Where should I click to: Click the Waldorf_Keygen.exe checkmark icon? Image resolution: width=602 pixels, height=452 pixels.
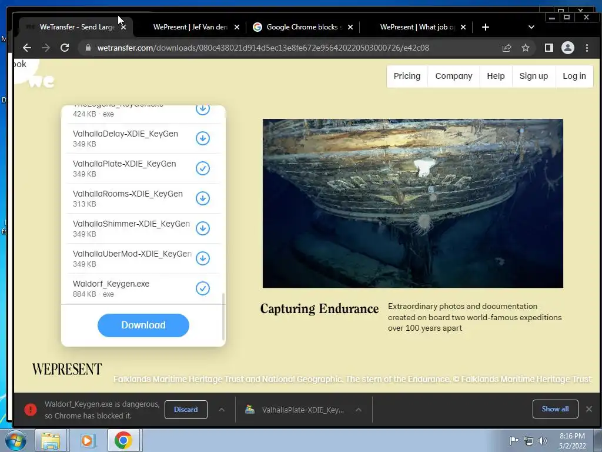point(203,288)
